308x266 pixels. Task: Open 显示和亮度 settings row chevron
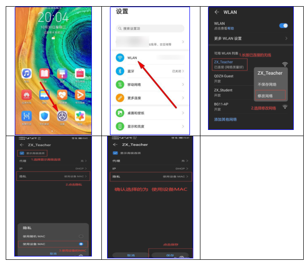coord(183,127)
